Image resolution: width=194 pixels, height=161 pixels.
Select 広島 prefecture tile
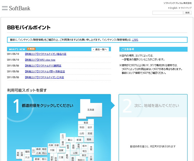point(38,153)
